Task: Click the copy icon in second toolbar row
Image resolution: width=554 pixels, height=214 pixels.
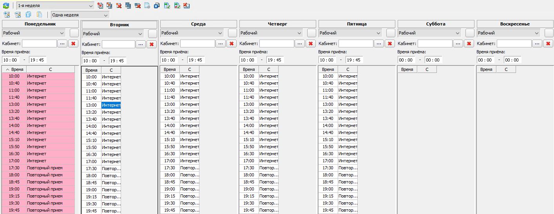Action: click(28, 15)
